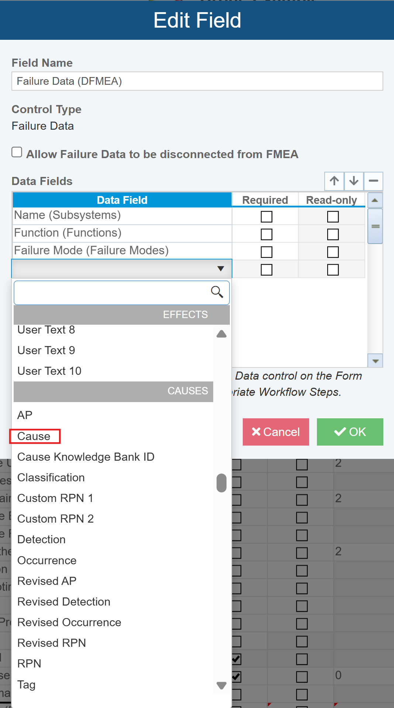Screen dimensions: 394x708
Task: Enable Allow Failure Data to be disconnected
Action: (x=17, y=152)
